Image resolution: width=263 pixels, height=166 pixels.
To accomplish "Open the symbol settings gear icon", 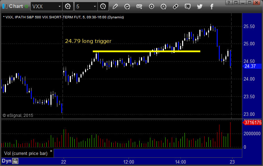I will coord(68,6).
